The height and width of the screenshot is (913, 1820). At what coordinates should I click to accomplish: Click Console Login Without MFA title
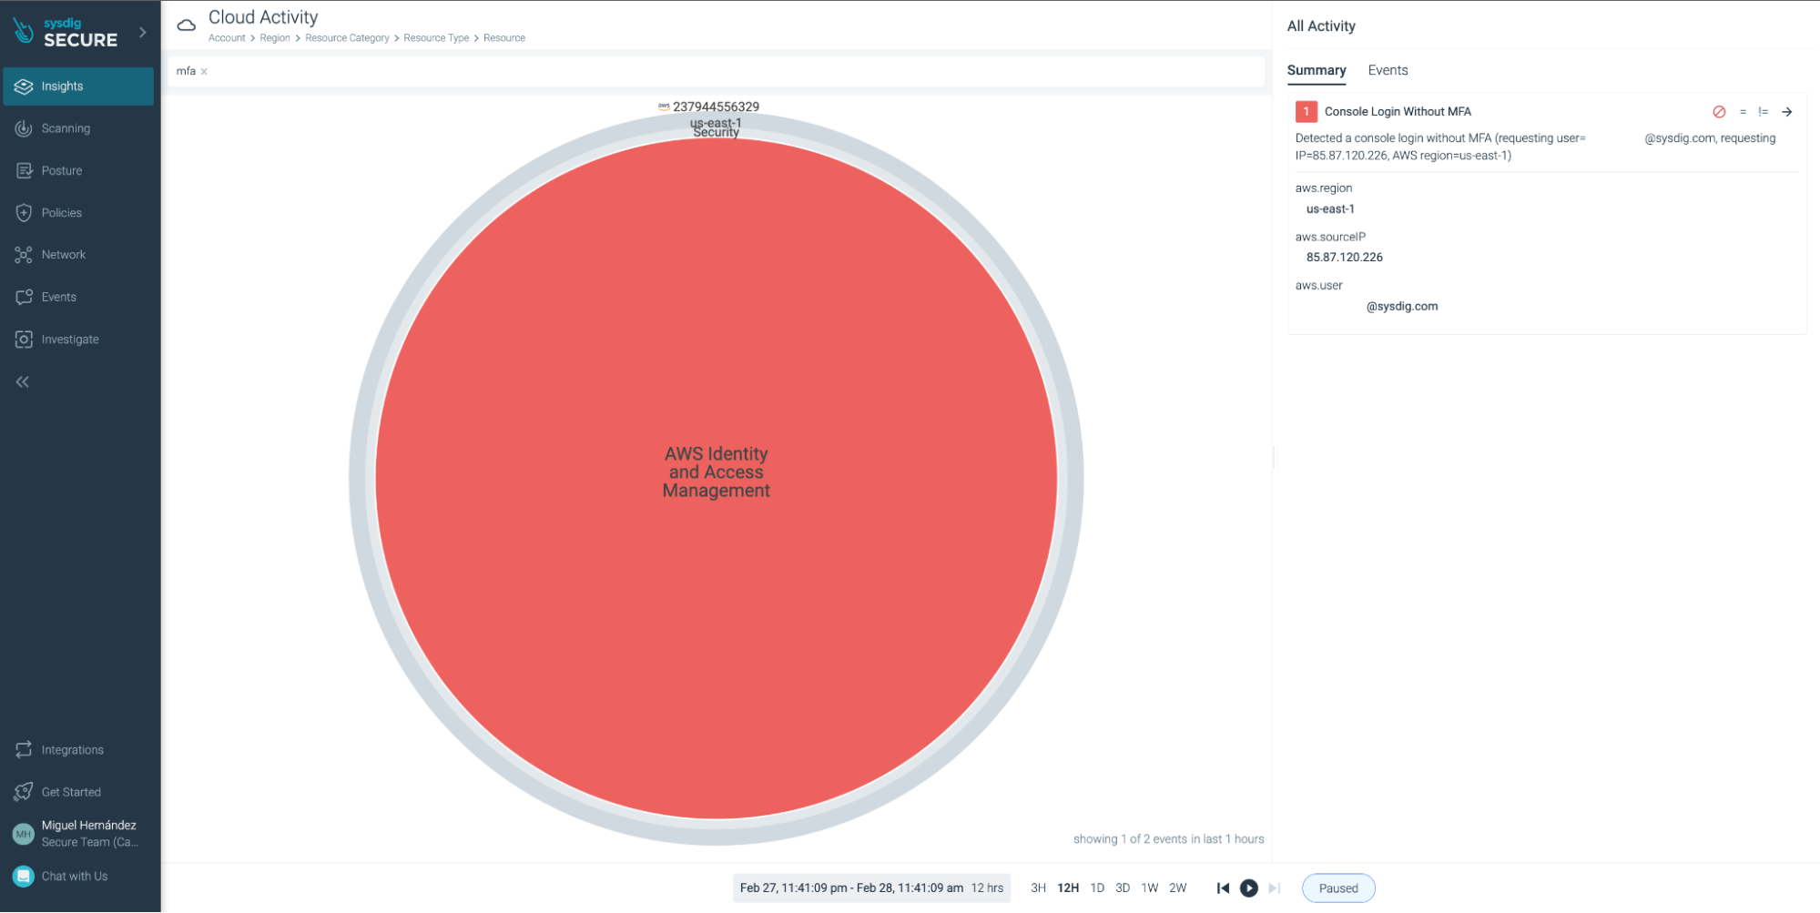[1397, 112]
